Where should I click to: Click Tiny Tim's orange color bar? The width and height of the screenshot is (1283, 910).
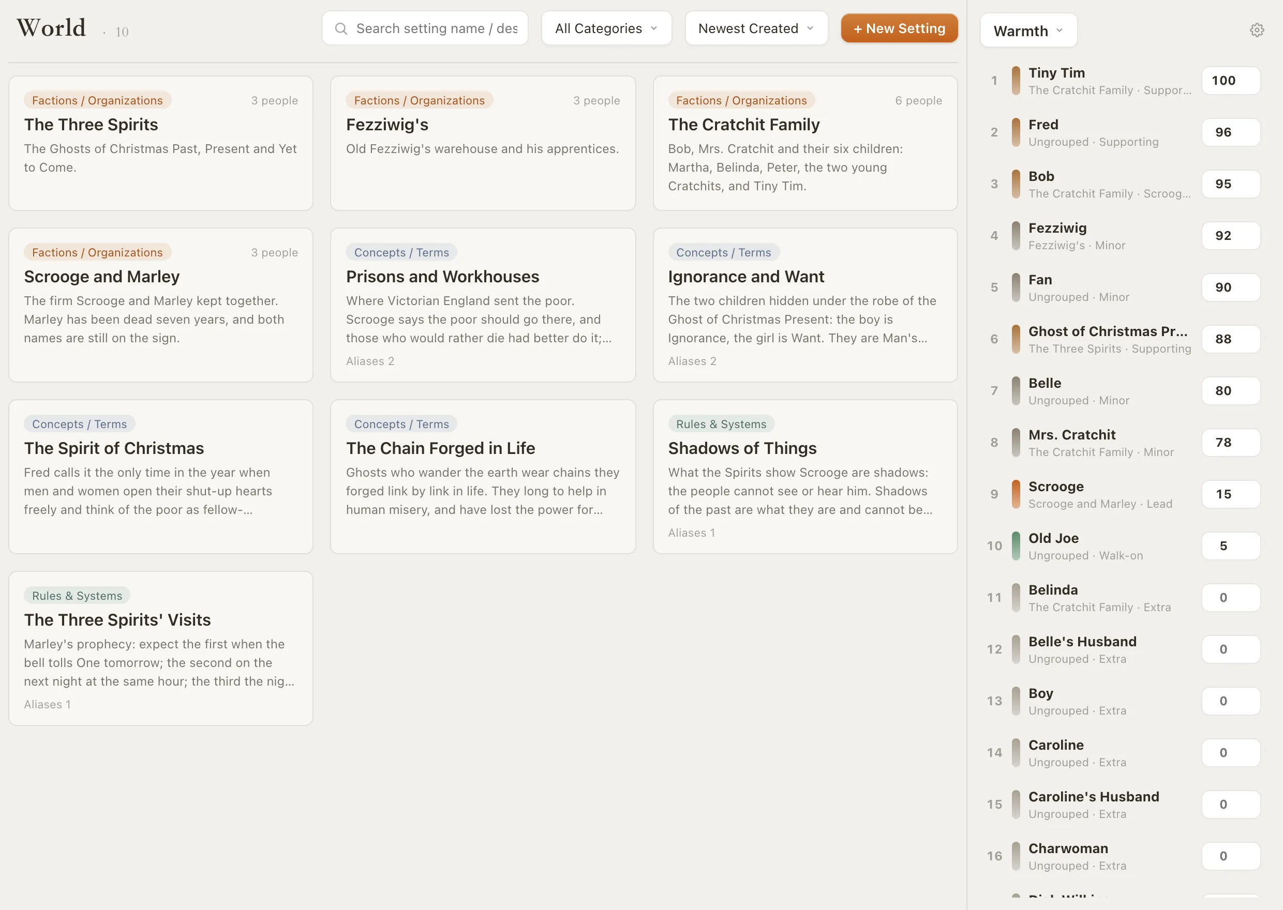tap(1016, 81)
